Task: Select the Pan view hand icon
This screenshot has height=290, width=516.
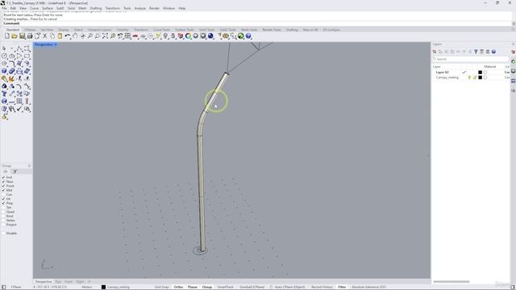Action: point(75,35)
